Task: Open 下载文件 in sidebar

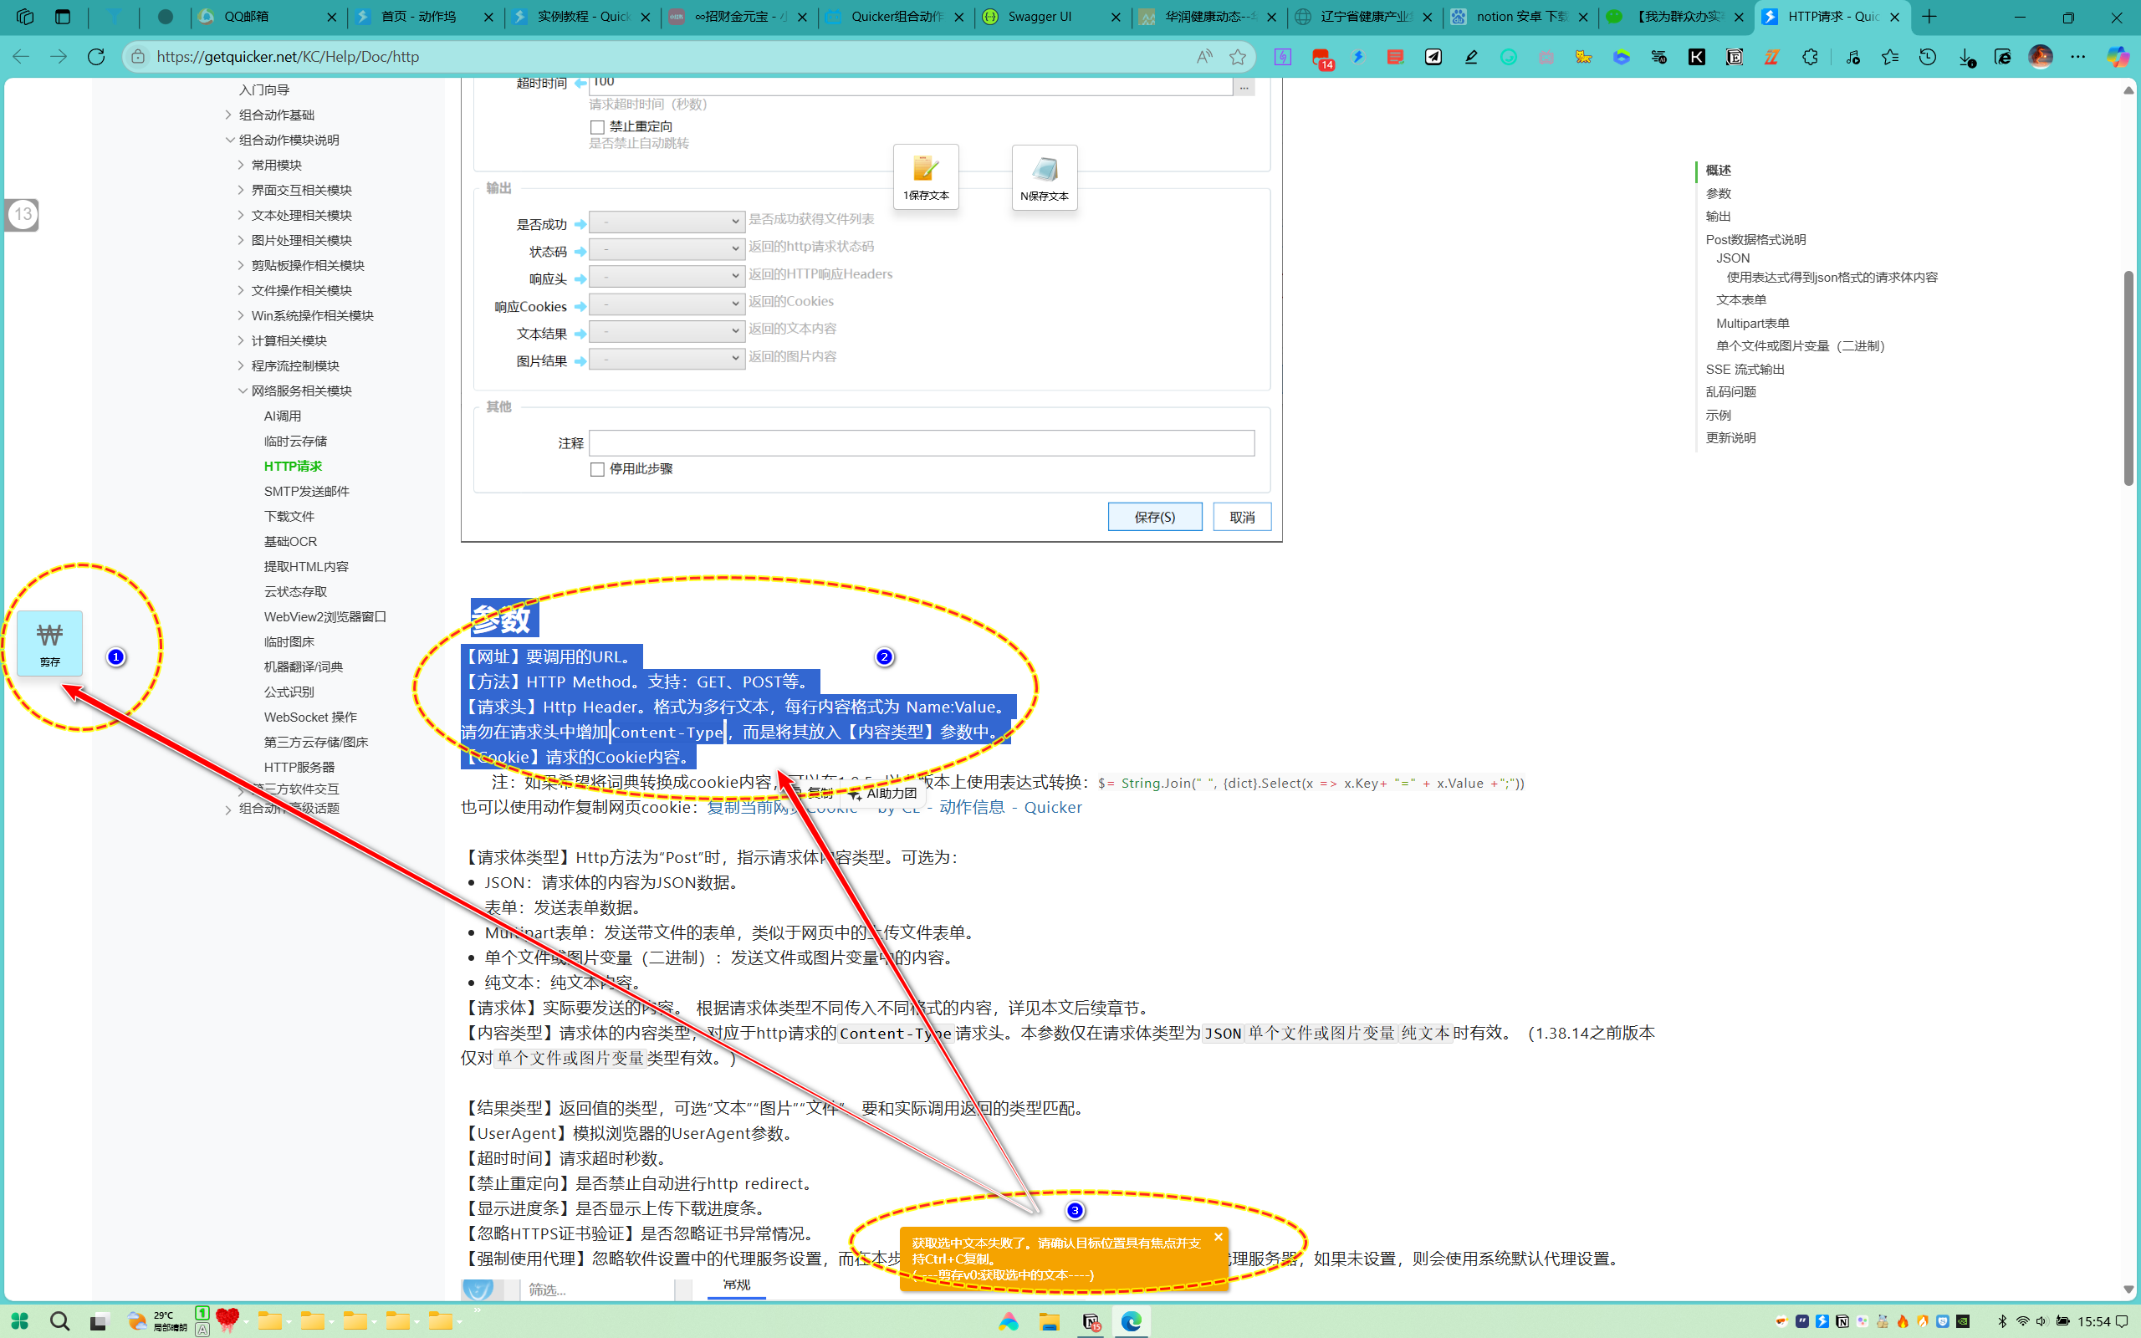Action: (x=289, y=516)
